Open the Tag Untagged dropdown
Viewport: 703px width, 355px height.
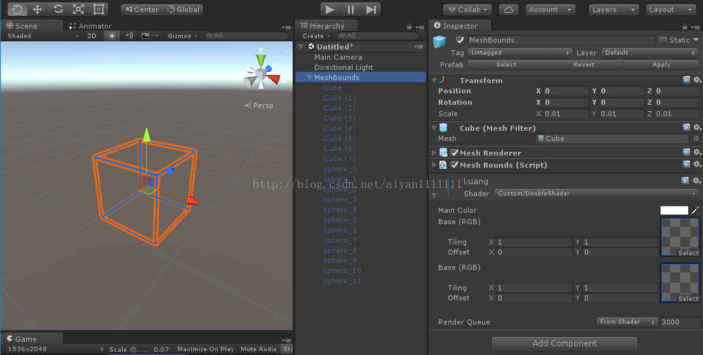click(520, 53)
